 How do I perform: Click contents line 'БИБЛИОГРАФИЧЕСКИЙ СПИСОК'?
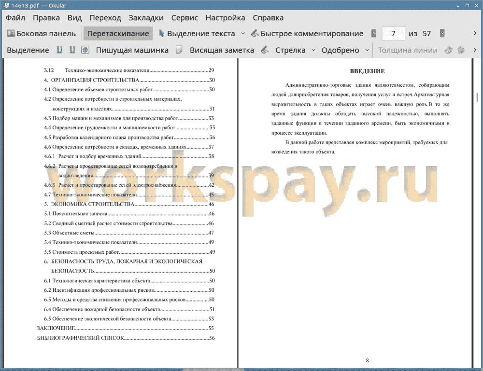coord(126,338)
